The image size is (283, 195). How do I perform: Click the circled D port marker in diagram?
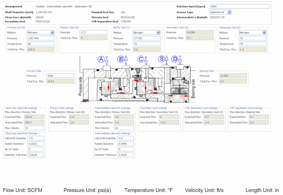tap(174, 59)
